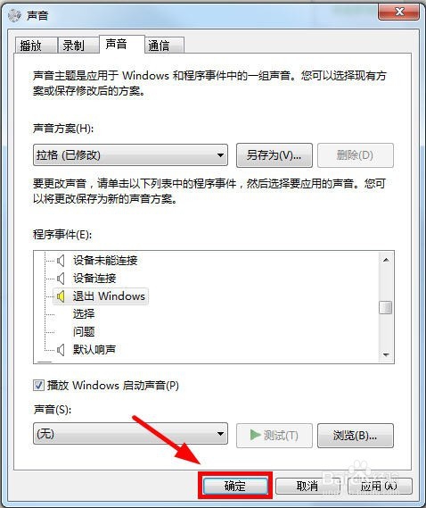Click scroll up arrow in program events list
The height and width of the screenshot is (508, 426).
(386, 260)
